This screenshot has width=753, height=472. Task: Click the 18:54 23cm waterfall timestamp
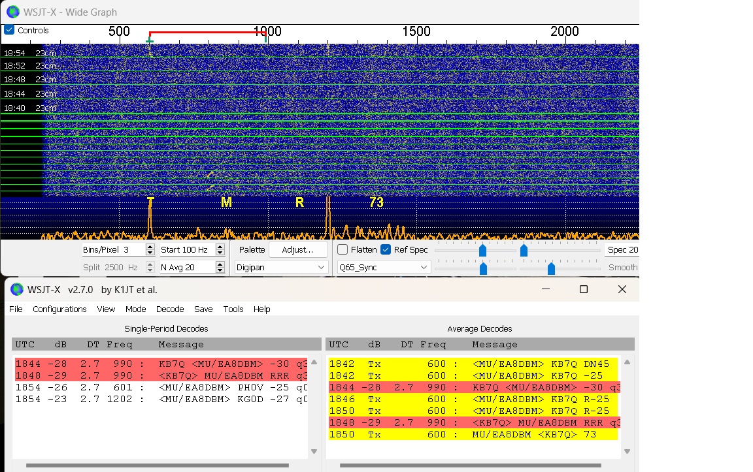[x=30, y=54]
